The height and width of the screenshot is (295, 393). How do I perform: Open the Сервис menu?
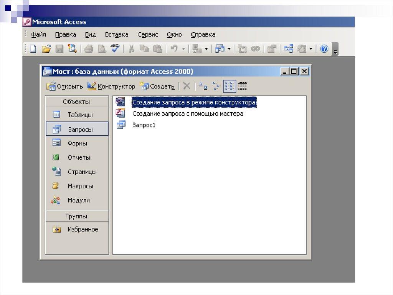pyautogui.click(x=147, y=35)
